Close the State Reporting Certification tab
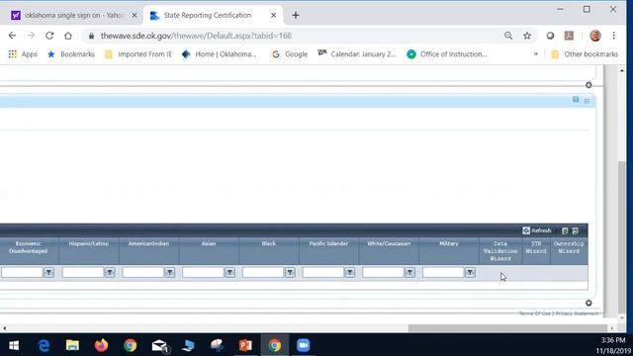 [x=273, y=16]
